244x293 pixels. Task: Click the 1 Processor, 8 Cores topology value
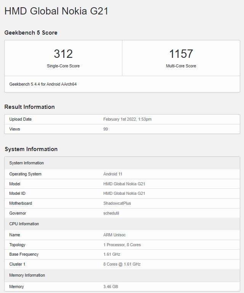coord(122,245)
